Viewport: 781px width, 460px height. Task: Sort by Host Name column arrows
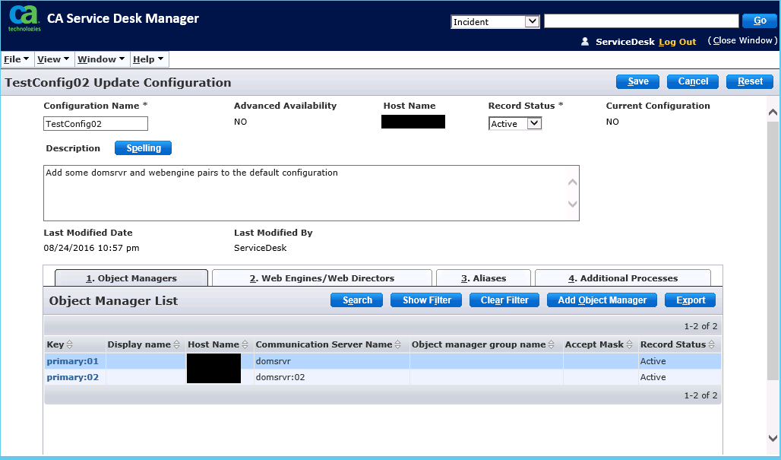point(245,345)
